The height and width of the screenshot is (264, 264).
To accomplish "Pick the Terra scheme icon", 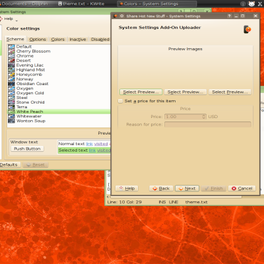I will pos(11,107).
